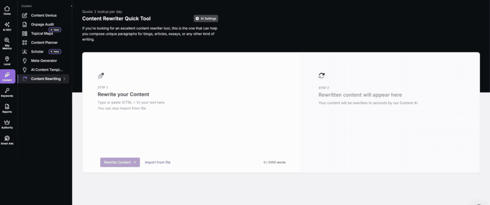Screen dimensions: 490x205
Task: Open Content Planner menu item
Action: [x=44, y=43]
